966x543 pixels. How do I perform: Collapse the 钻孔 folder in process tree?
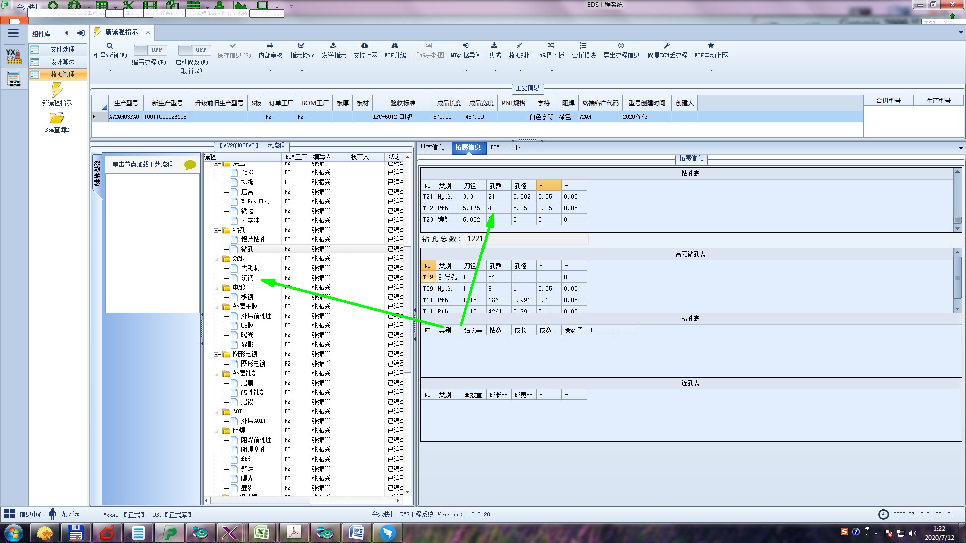pos(217,230)
